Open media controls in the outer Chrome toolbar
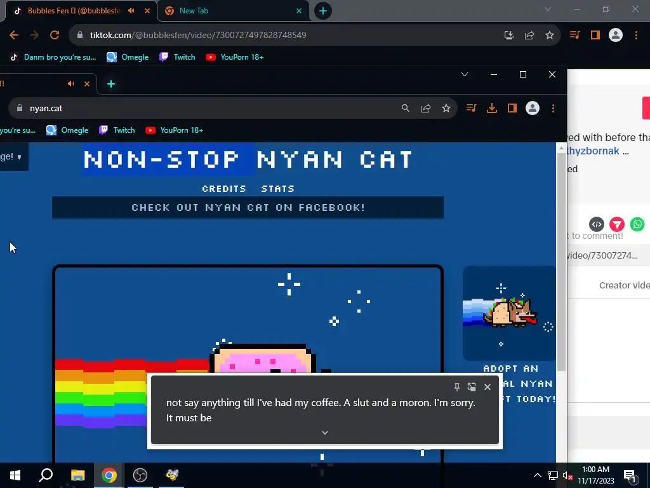Screen dimensions: 650x488 [574, 36]
